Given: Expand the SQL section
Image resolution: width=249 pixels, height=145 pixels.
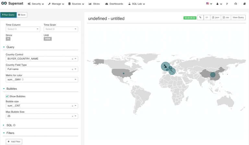Looking at the screenshot, I should (x=4, y=125).
